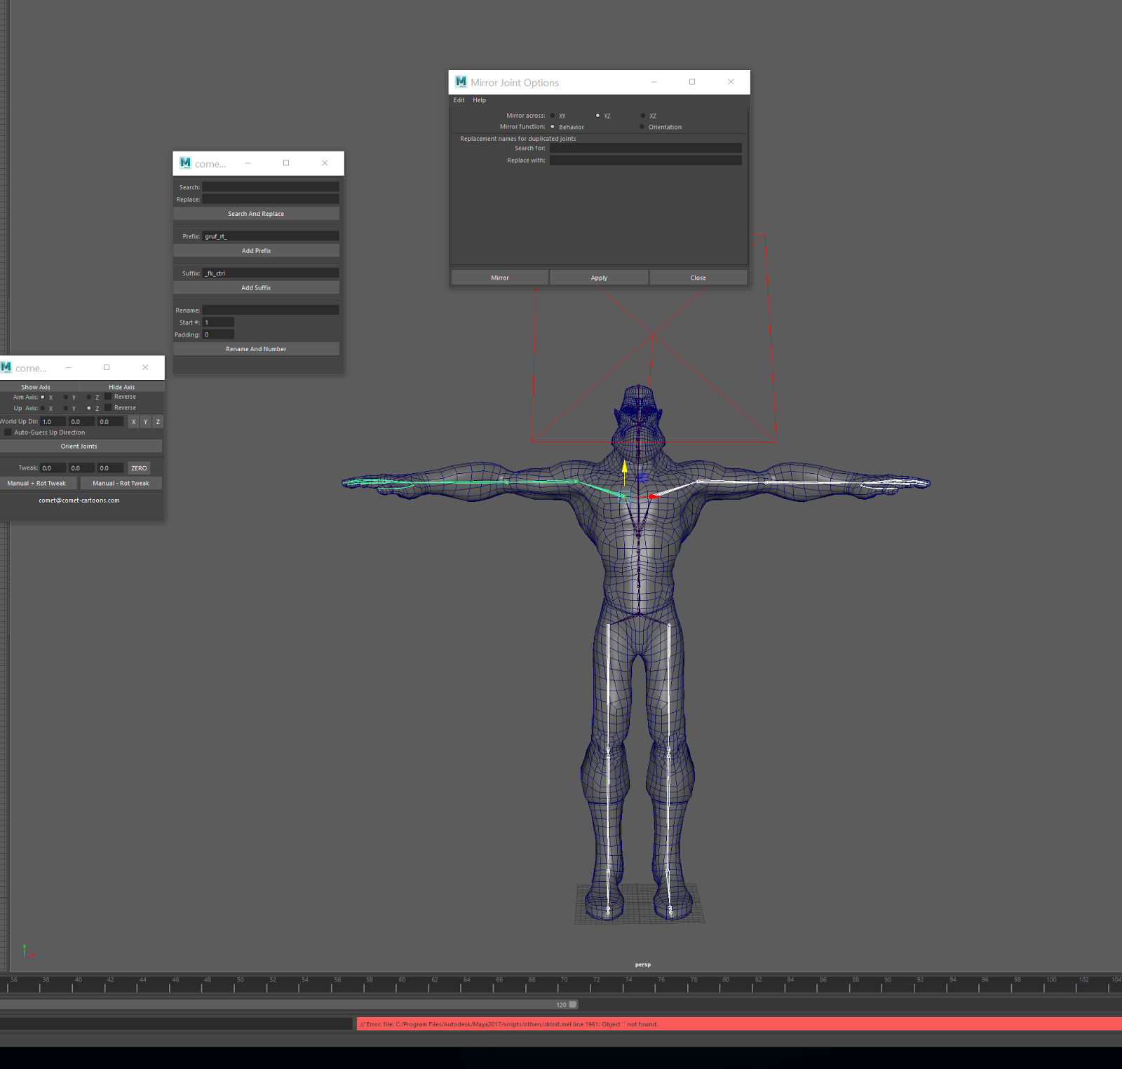The height and width of the screenshot is (1069, 1122).
Task: Apply the mirror joint settings
Action: [x=598, y=277]
